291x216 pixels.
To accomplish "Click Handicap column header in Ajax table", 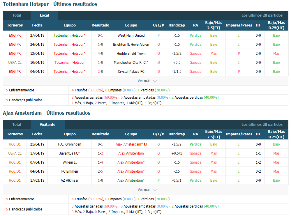I will point(177,134).
